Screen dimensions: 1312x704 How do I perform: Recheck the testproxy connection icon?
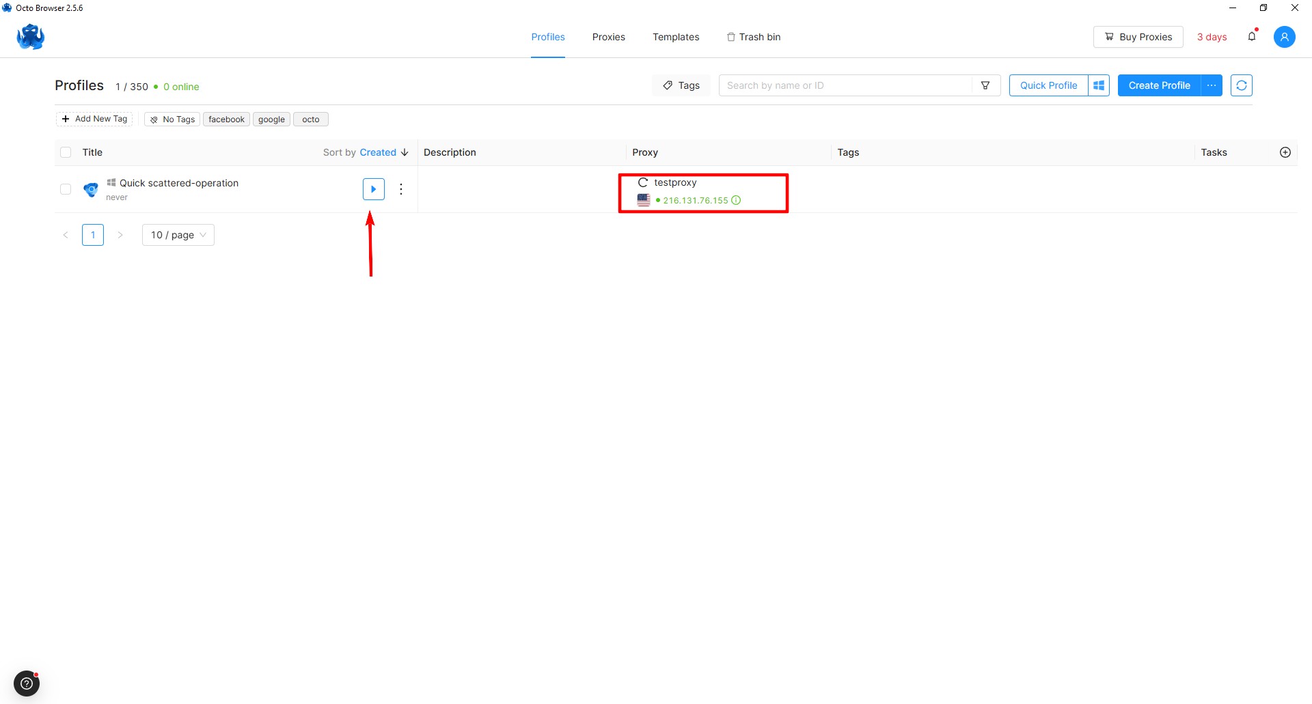pos(642,182)
